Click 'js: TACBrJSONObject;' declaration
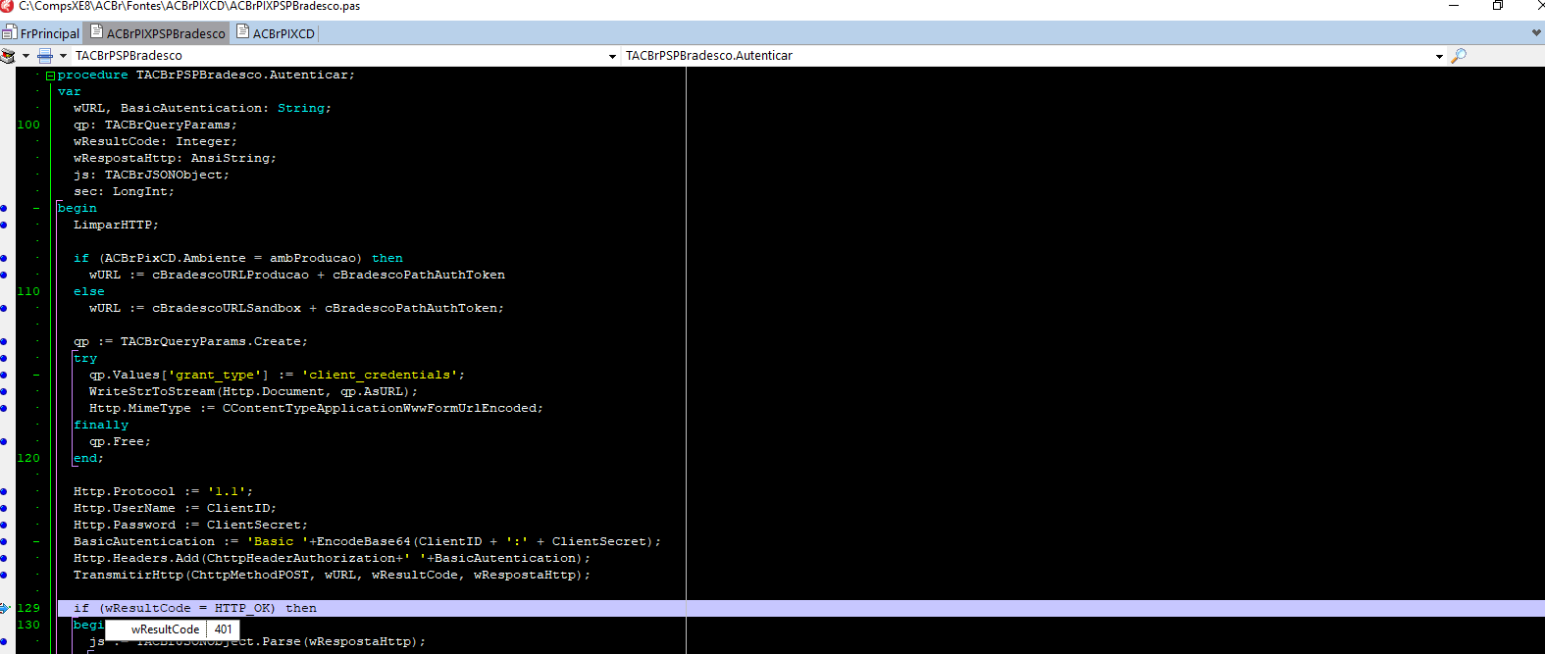This screenshot has width=1545, height=654. [151, 175]
